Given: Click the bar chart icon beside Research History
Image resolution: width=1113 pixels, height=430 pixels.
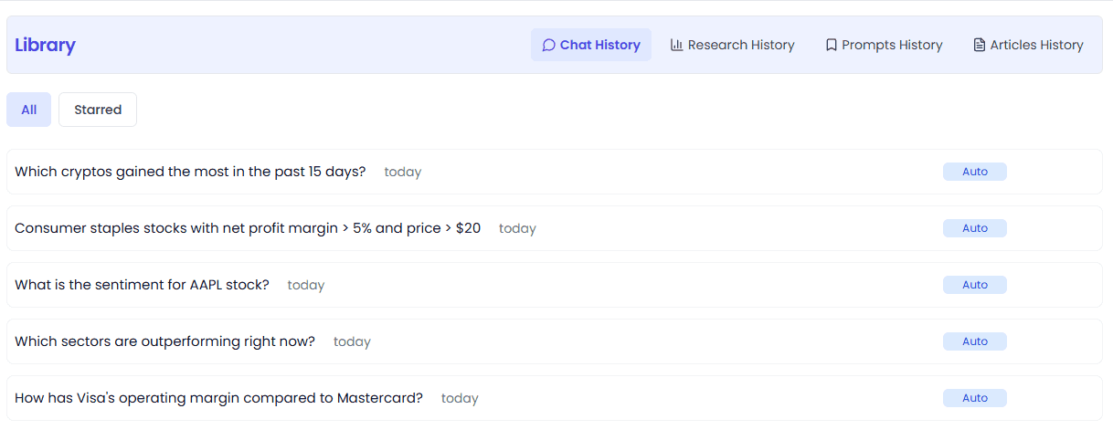Looking at the screenshot, I should pyautogui.click(x=677, y=45).
